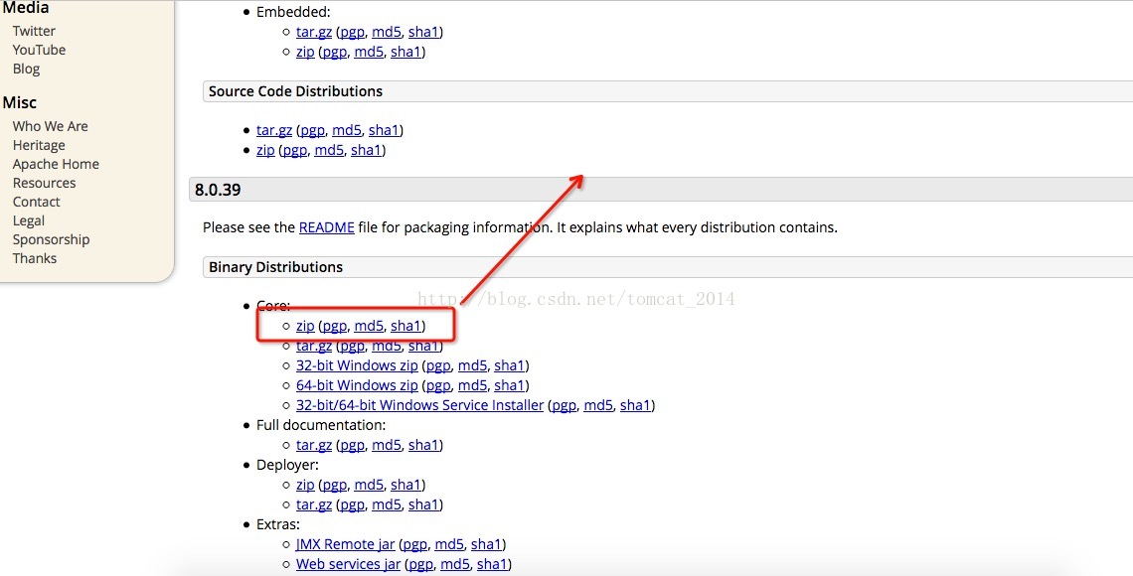Open pgp for Embedded zip
The image size is (1133, 576).
(335, 52)
